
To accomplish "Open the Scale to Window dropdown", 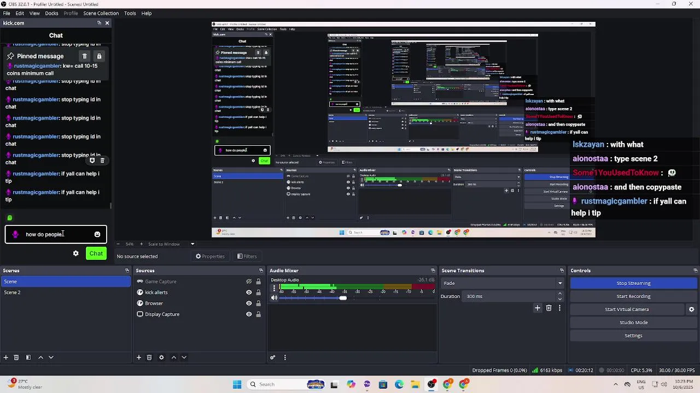I will click(172, 244).
